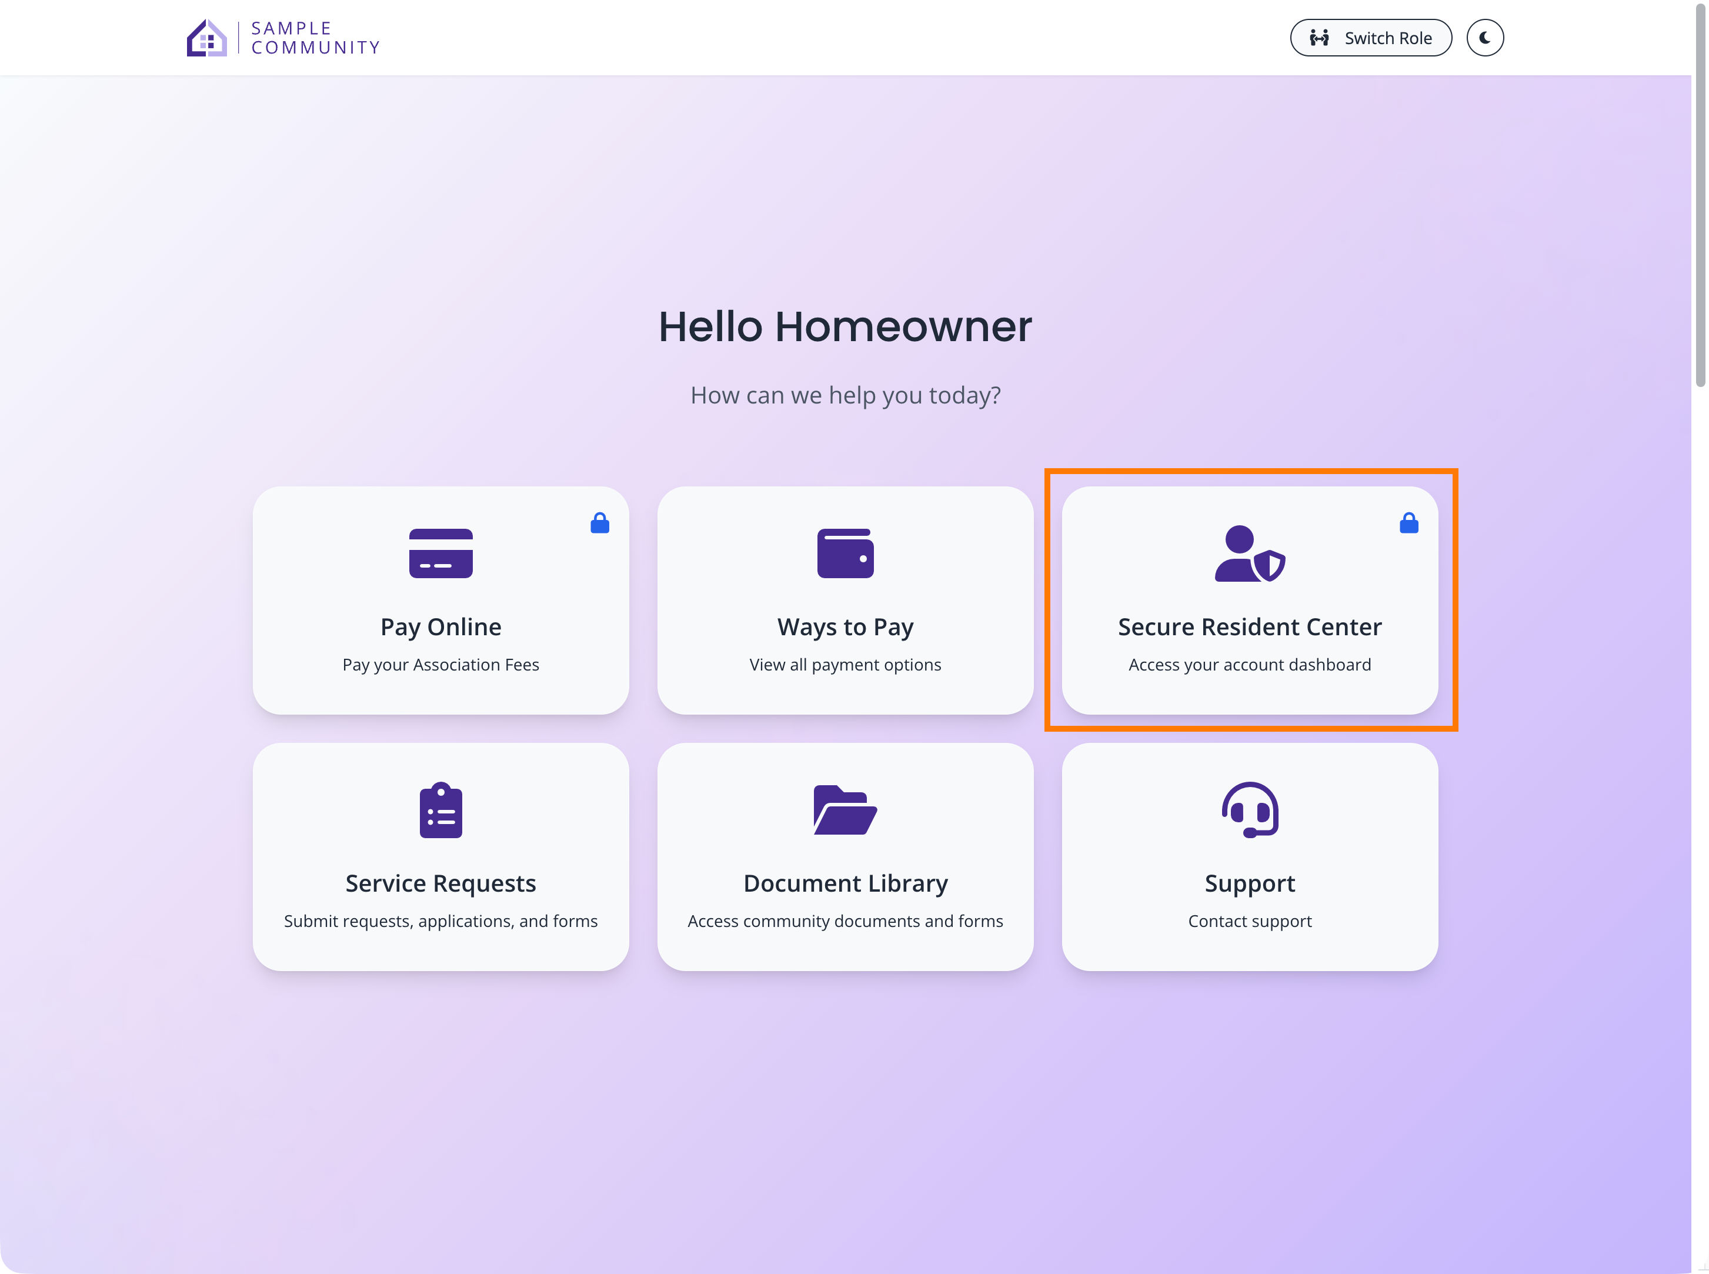Image resolution: width=1709 pixels, height=1274 pixels.
Task: Click the Sample Community house logo
Action: coord(206,38)
